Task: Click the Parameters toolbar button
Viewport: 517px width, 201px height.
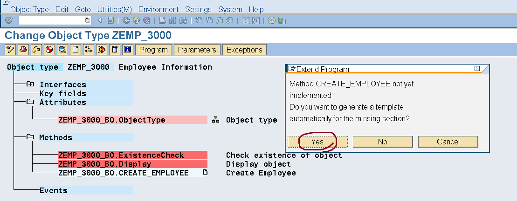Action: point(197,50)
